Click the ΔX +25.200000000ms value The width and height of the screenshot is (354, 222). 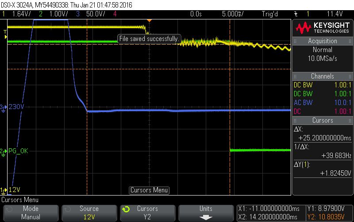tap(325, 138)
